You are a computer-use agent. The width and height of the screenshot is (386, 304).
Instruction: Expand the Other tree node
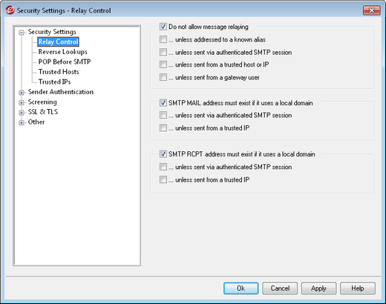(x=22, y=122)
